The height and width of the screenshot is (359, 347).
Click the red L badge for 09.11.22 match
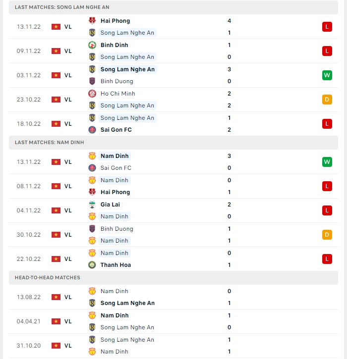(x=327, y=51)
